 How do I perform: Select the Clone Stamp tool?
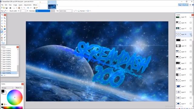pyautogui.click(x=2, y=37)
